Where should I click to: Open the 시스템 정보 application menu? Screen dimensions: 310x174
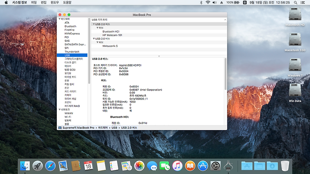19,3
